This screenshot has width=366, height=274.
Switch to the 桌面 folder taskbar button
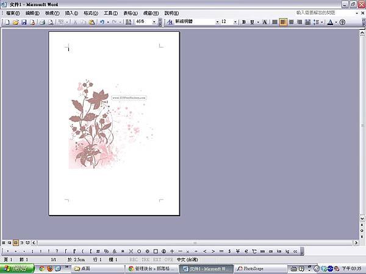tap(98, 269)
